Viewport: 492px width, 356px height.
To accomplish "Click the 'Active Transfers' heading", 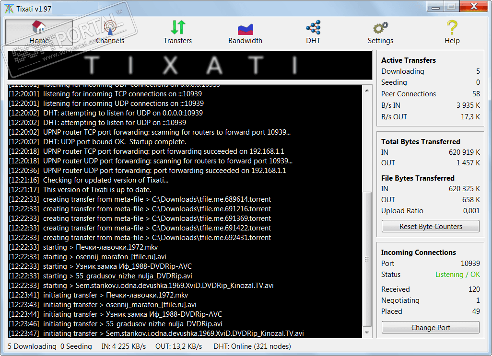I will 409,60.
